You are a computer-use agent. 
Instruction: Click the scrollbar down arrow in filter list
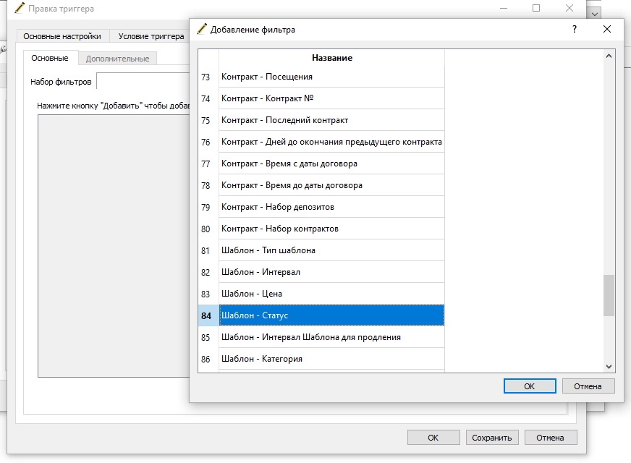[x=609, y=367]
